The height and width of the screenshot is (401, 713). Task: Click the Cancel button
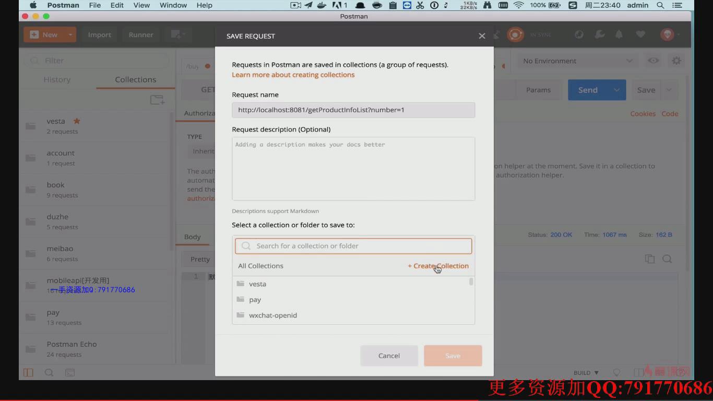389,356
